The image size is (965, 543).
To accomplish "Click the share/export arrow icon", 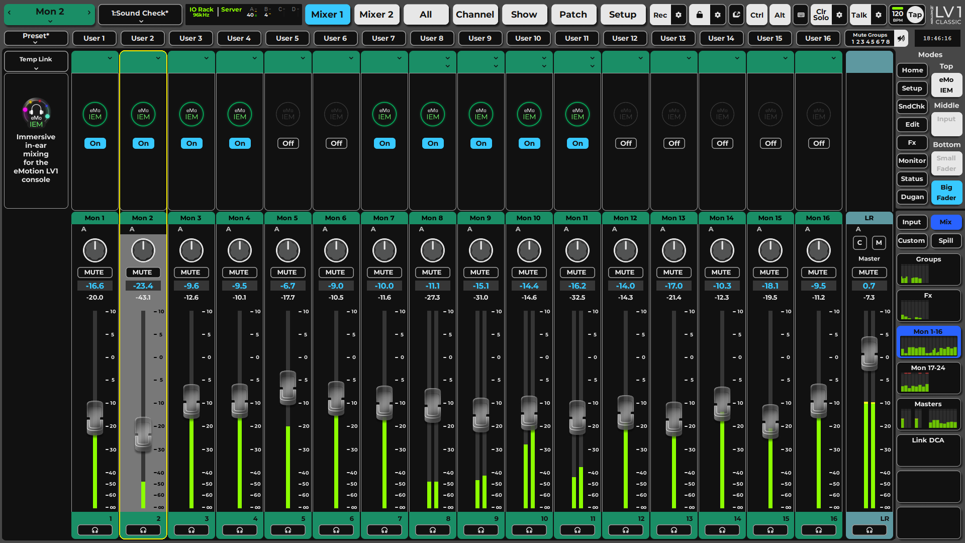I will tap(736, 15).
